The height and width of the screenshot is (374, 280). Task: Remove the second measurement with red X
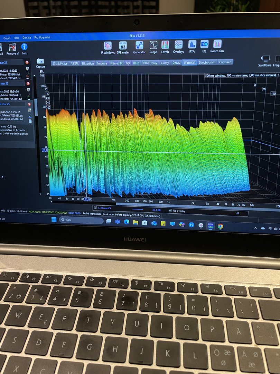[28, 83]
